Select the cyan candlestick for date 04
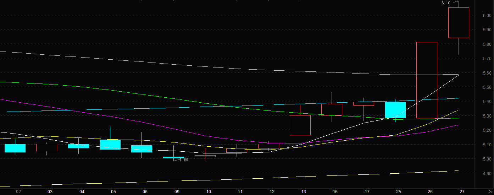This screenshot has height=195, width=494. (x=78, y=146)
